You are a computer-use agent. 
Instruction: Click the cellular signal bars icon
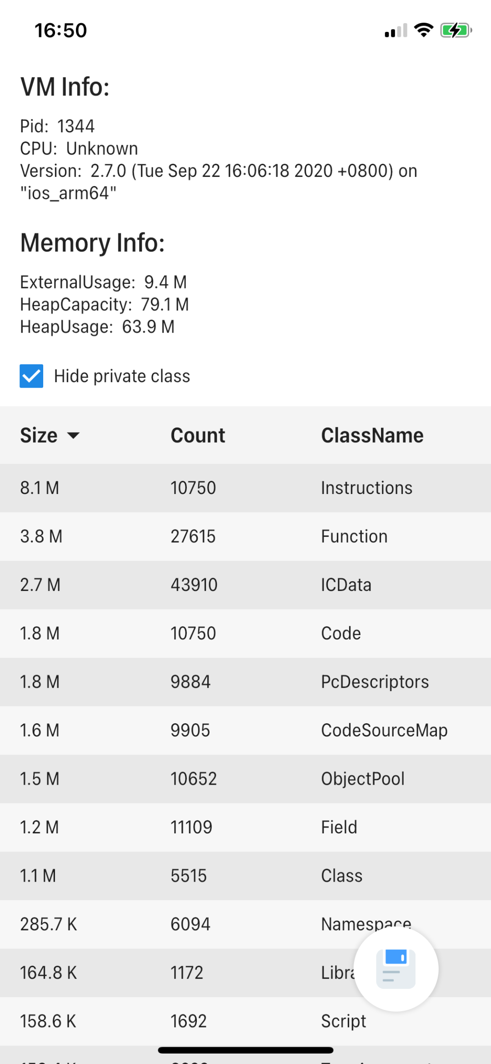(396, 31)
